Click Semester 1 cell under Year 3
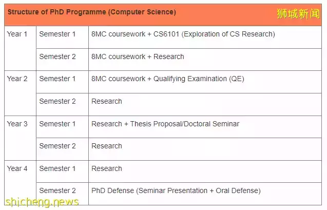Viewport: 327px width, 210px height. coord(57,124)
